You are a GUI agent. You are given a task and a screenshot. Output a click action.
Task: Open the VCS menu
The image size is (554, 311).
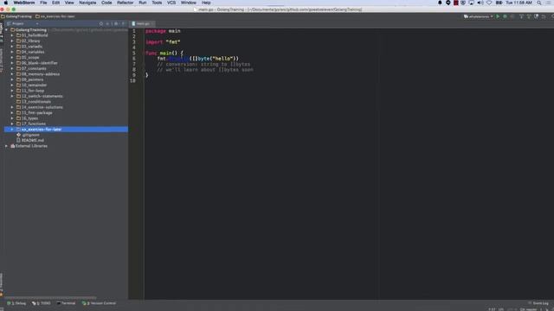[171, 3]
